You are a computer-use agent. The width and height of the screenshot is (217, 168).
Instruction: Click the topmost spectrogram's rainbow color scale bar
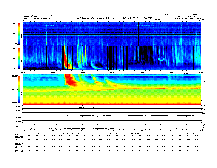19,34
